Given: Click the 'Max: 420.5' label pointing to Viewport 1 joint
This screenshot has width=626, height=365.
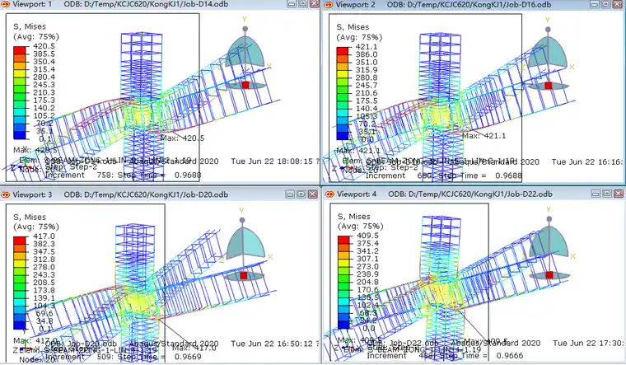Looking at the screenshot, I should pyautogui.click(x=183, y=138).
